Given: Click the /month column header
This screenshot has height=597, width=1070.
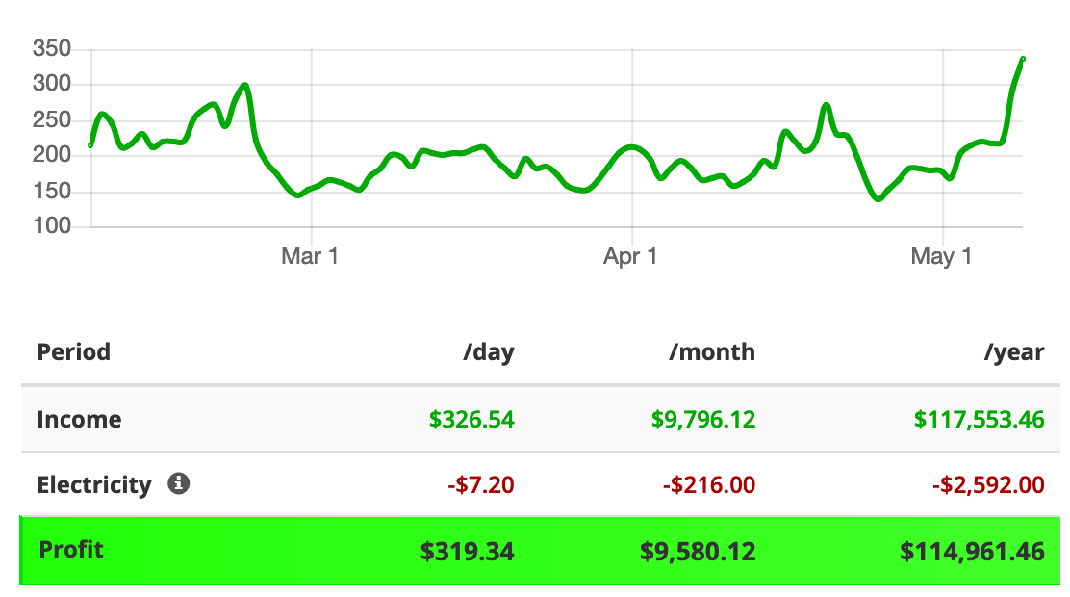Looking at the screenshot, I should [x=712, y=351].
